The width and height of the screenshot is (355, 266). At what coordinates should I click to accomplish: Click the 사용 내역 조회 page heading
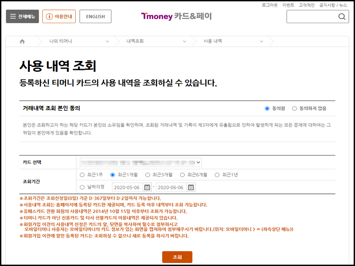click(x=58, y=66)
